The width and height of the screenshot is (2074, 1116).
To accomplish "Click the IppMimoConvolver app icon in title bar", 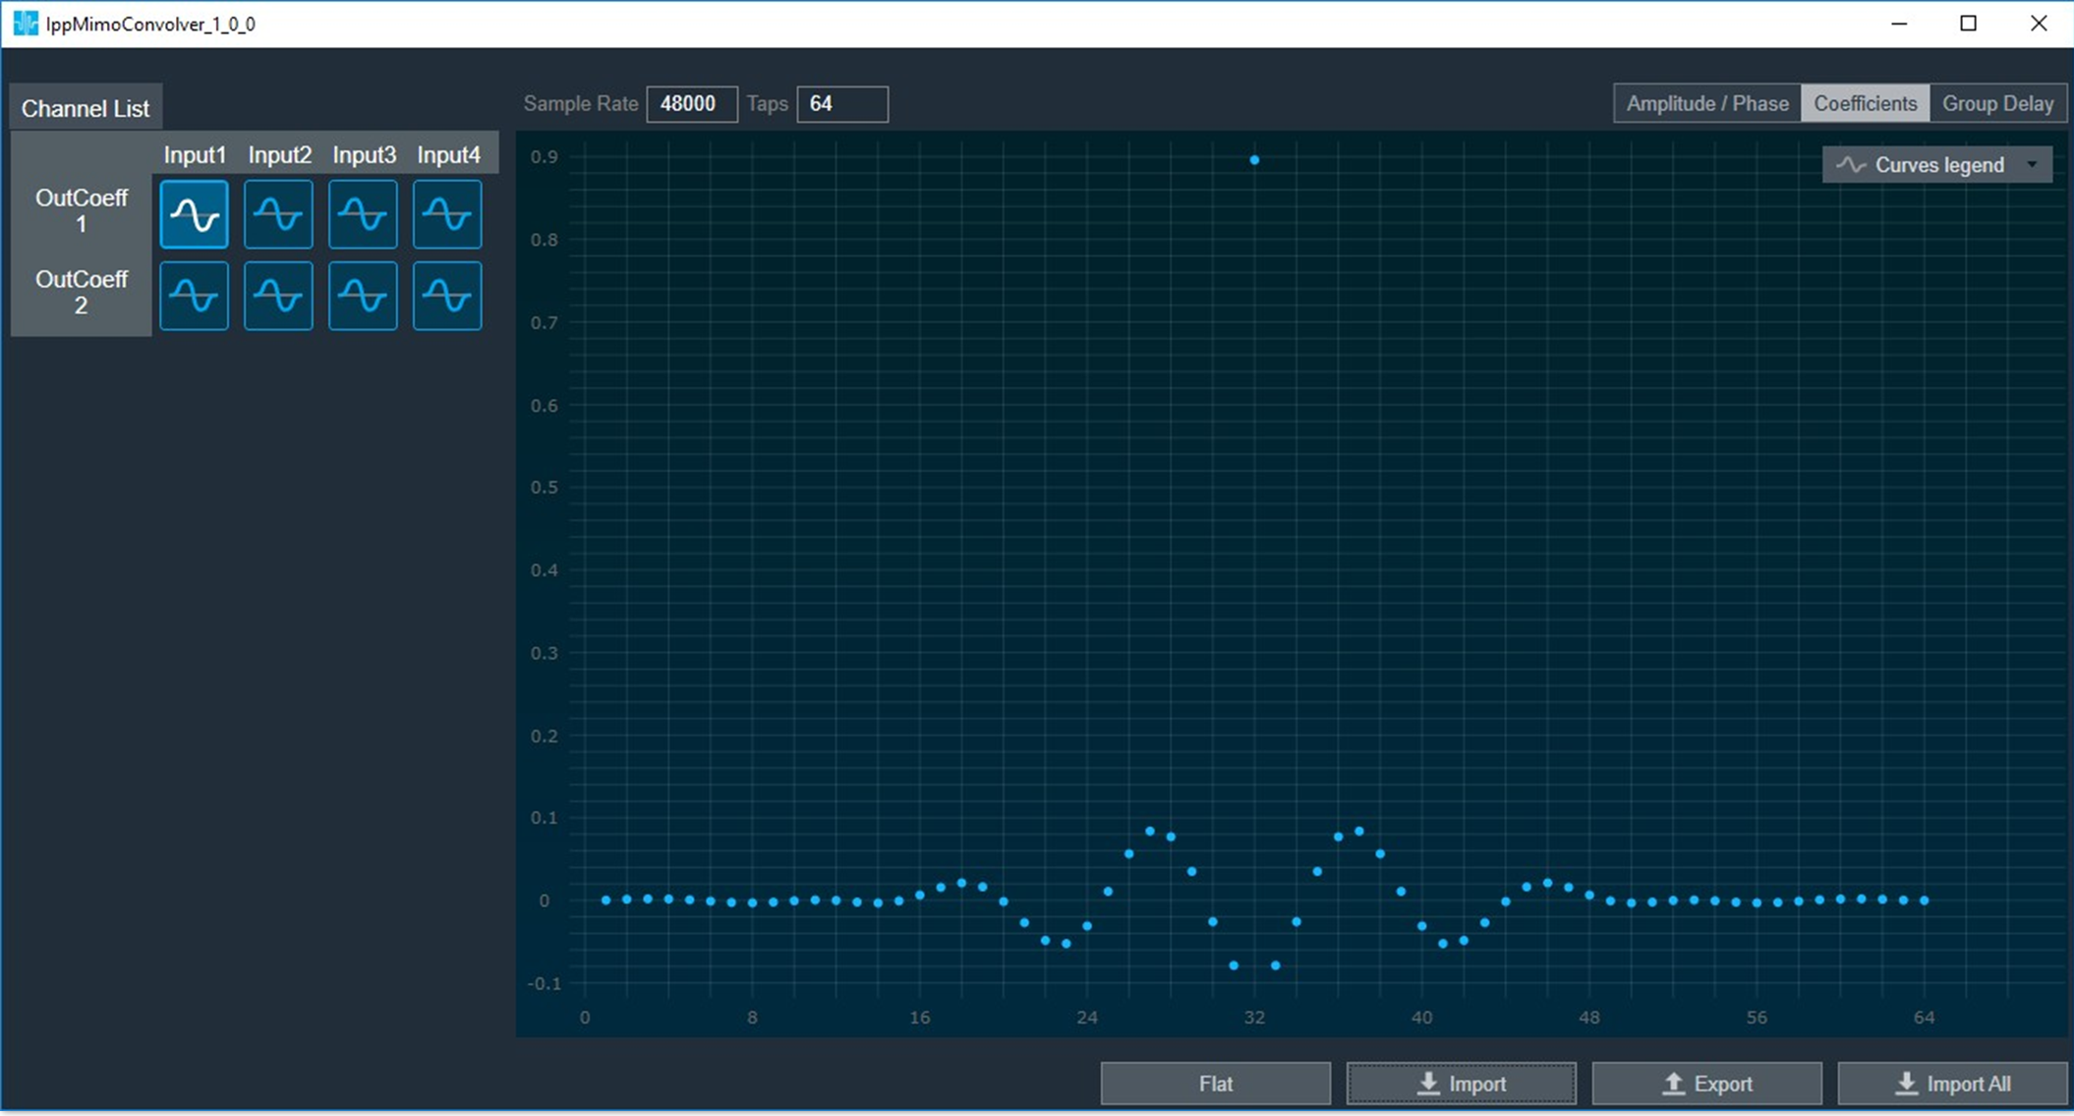I will coord(26,24).
